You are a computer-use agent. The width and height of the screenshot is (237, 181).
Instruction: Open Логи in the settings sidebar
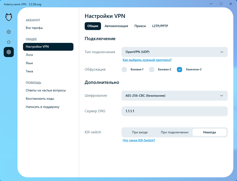click(x=29, y=55)
